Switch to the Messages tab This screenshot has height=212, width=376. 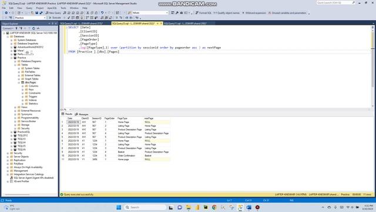click(82, 114)
